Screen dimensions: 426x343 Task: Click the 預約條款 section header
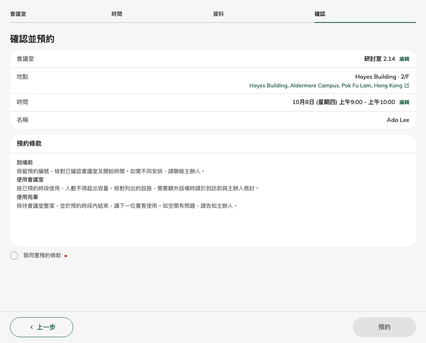click(x=29, y=144)
